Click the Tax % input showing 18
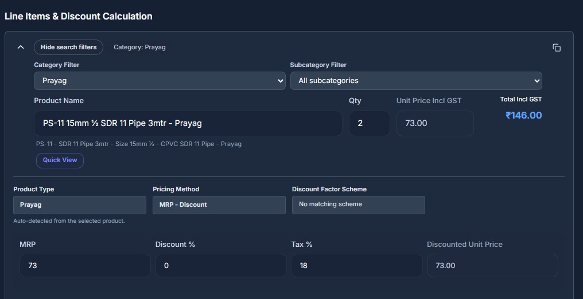The height and width of the screenshot is (299, 583). tap(356, 266)
